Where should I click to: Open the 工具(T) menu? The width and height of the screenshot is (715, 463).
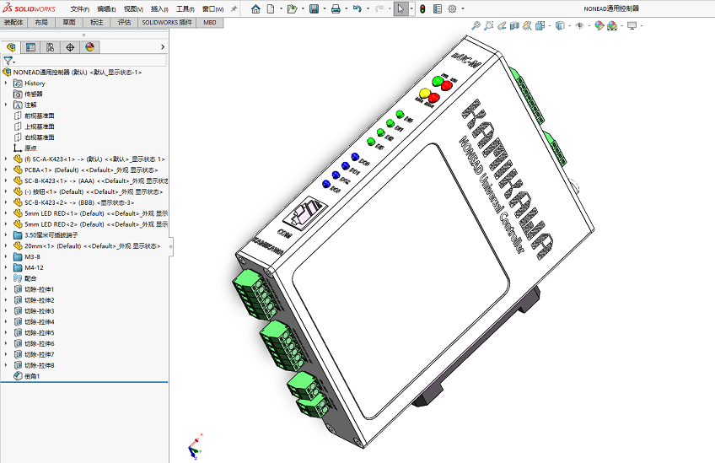pos(185,9)
